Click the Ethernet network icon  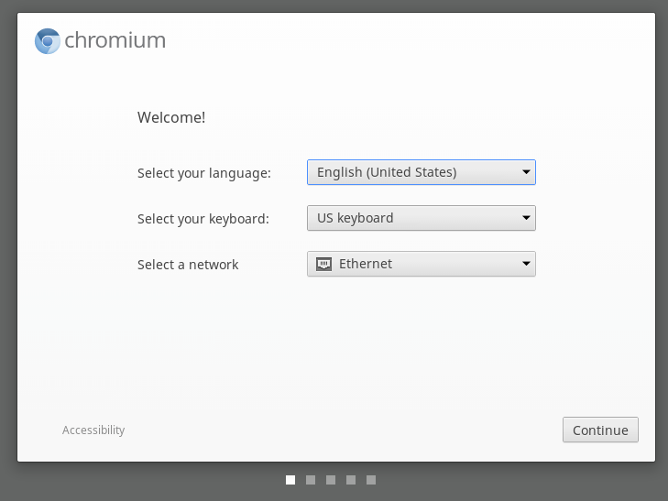[x=323, y=264]
